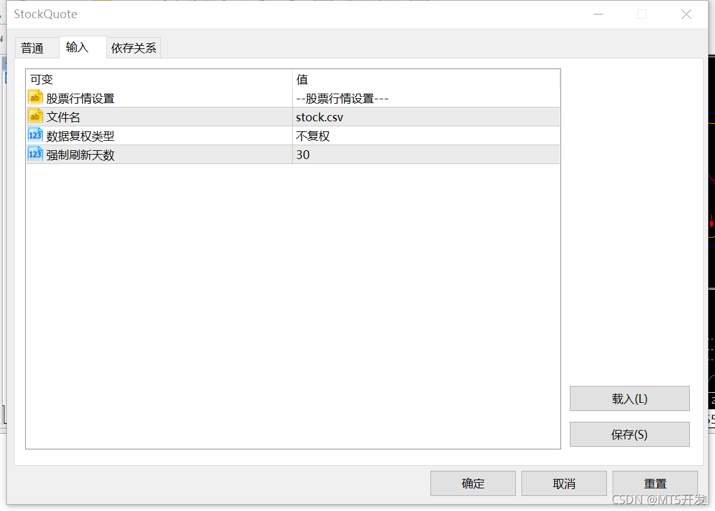Open the 不复权 selection for 数据复权类型
Image resolution: width=715 pixels, height=511 pixels.
[x=312, y=135]
